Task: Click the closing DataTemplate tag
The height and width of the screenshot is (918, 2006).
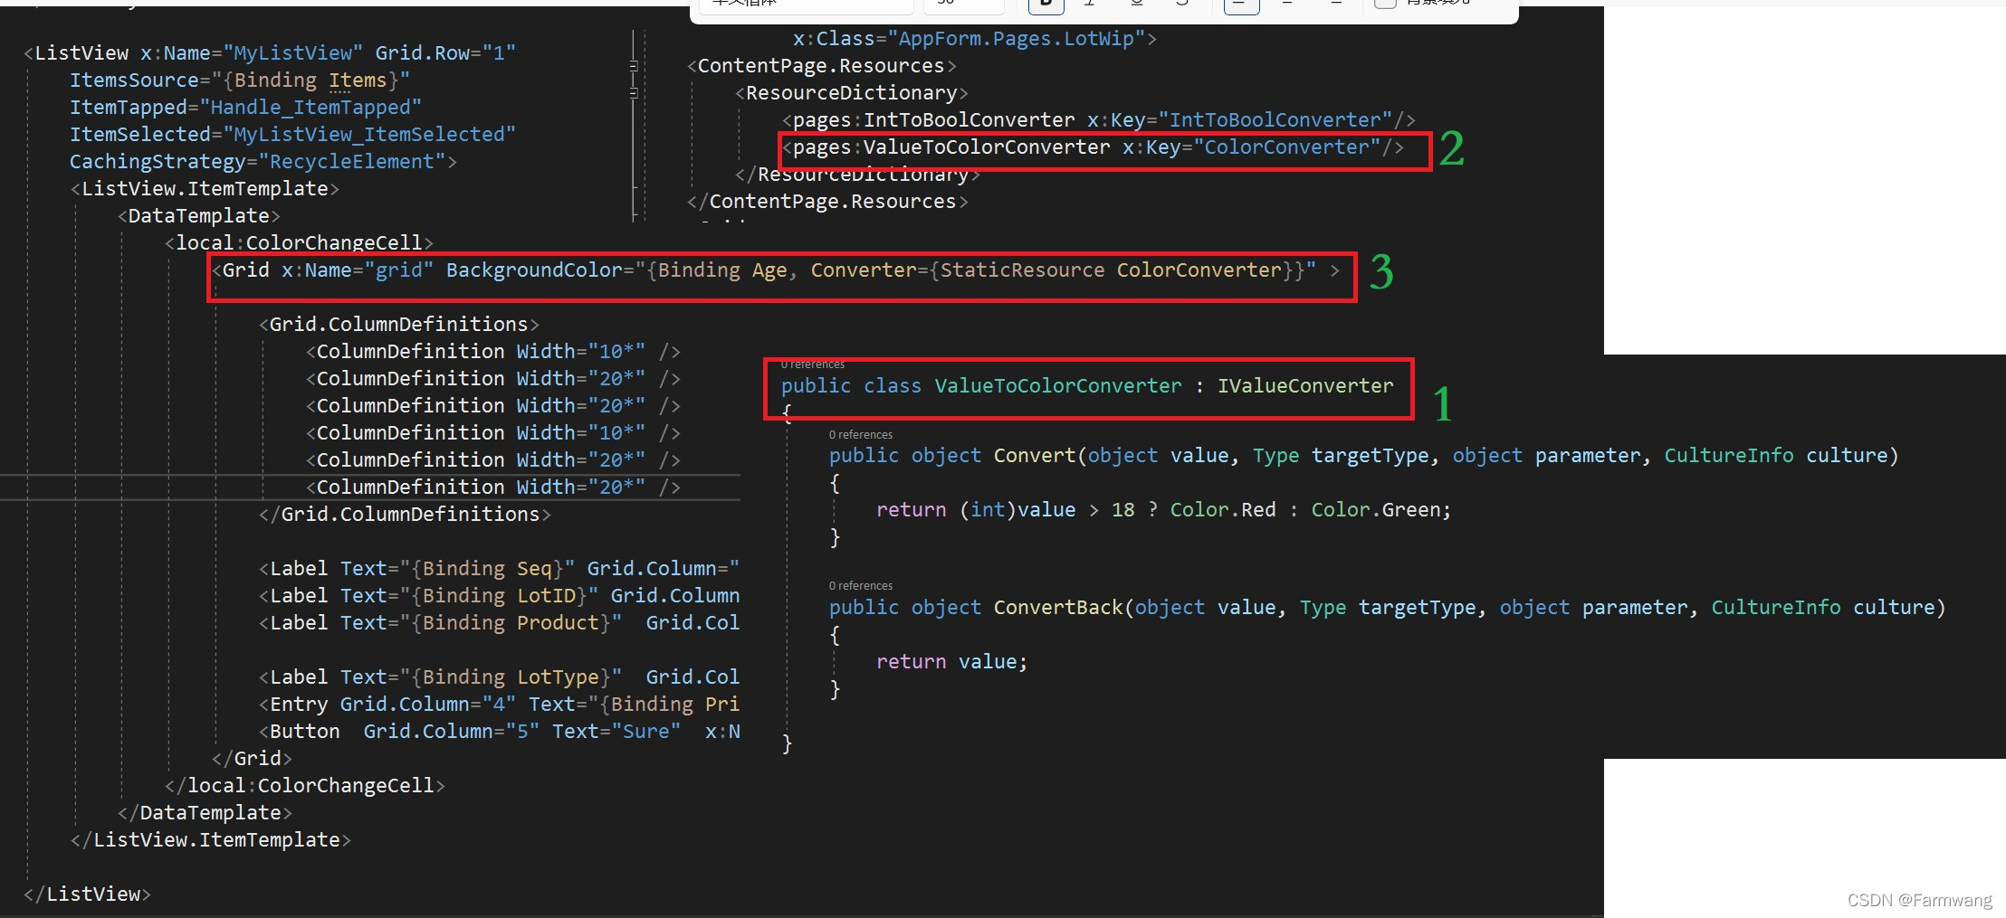Action: [x=205, y=813]
